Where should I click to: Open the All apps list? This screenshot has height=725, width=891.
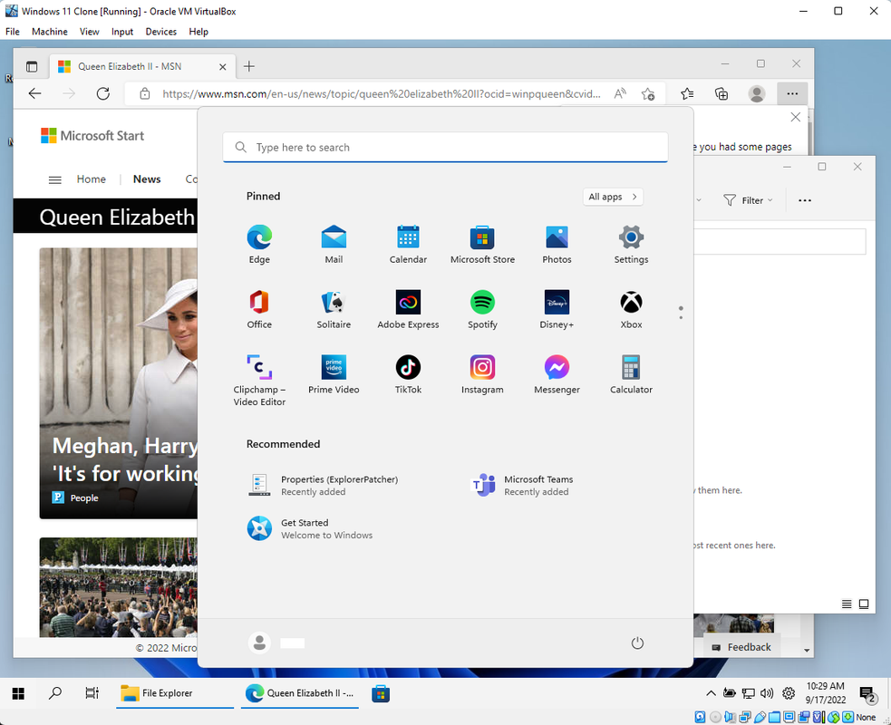click(x=613, y=197)
